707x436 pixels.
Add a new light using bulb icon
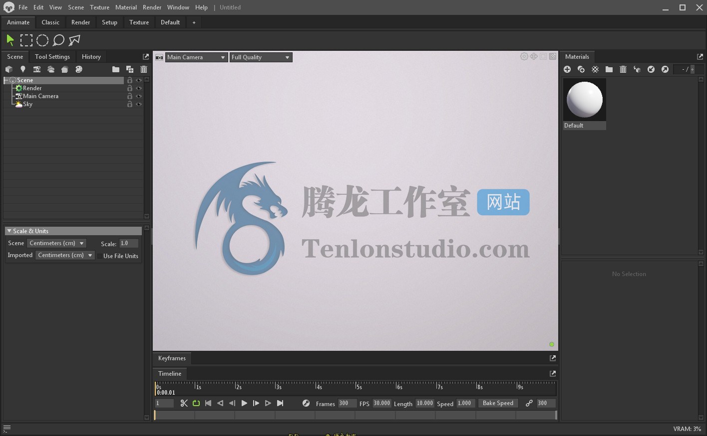point(23,69)
